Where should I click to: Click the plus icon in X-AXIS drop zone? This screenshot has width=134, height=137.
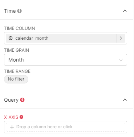[x=12, y=127]
